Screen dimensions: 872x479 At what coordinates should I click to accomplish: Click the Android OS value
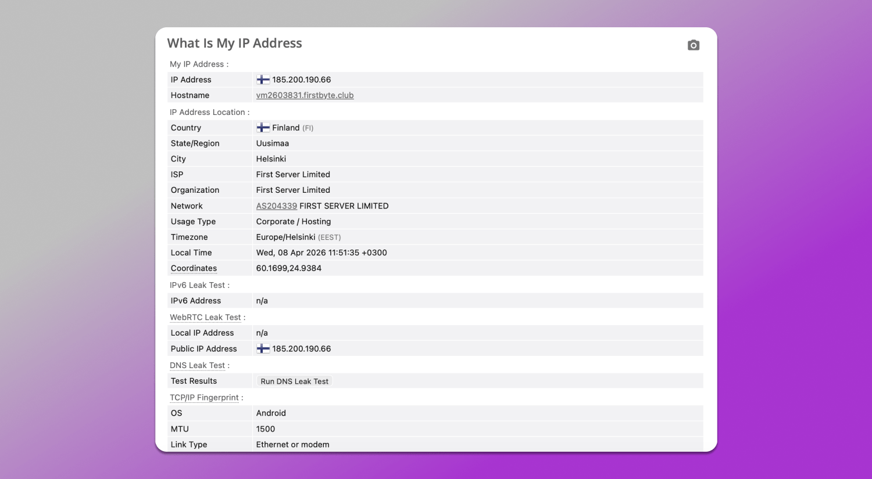[271, 413]
